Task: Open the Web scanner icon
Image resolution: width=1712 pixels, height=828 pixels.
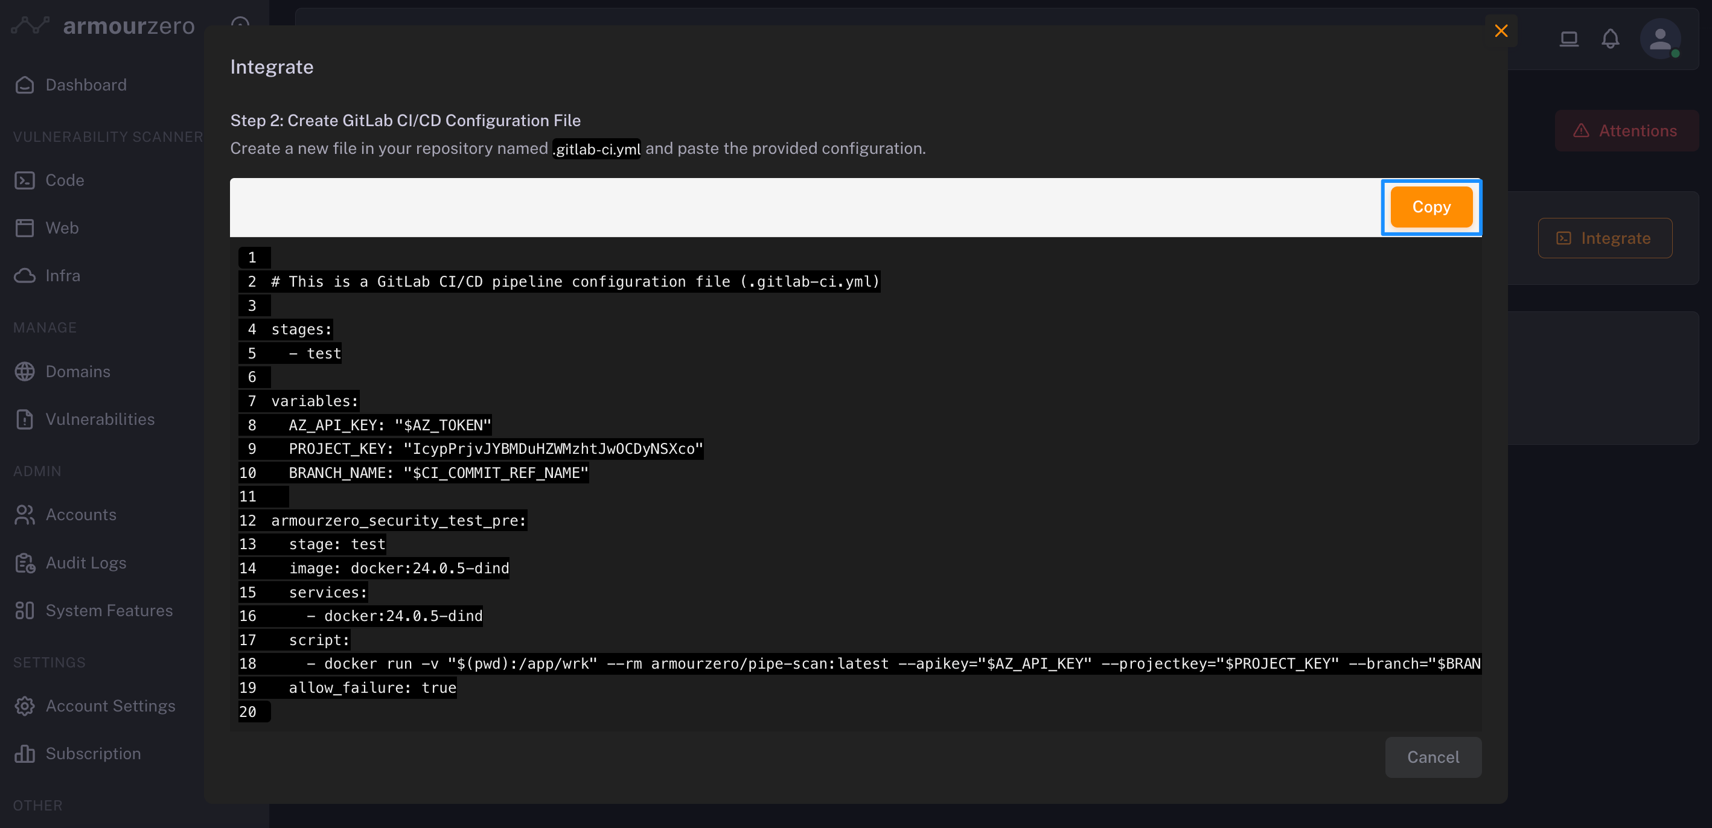Action: pyautogui.click(x=25, y=228)
